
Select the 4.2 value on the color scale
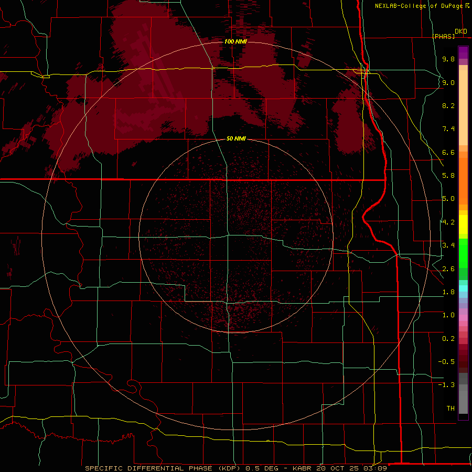tap(448, 222)
